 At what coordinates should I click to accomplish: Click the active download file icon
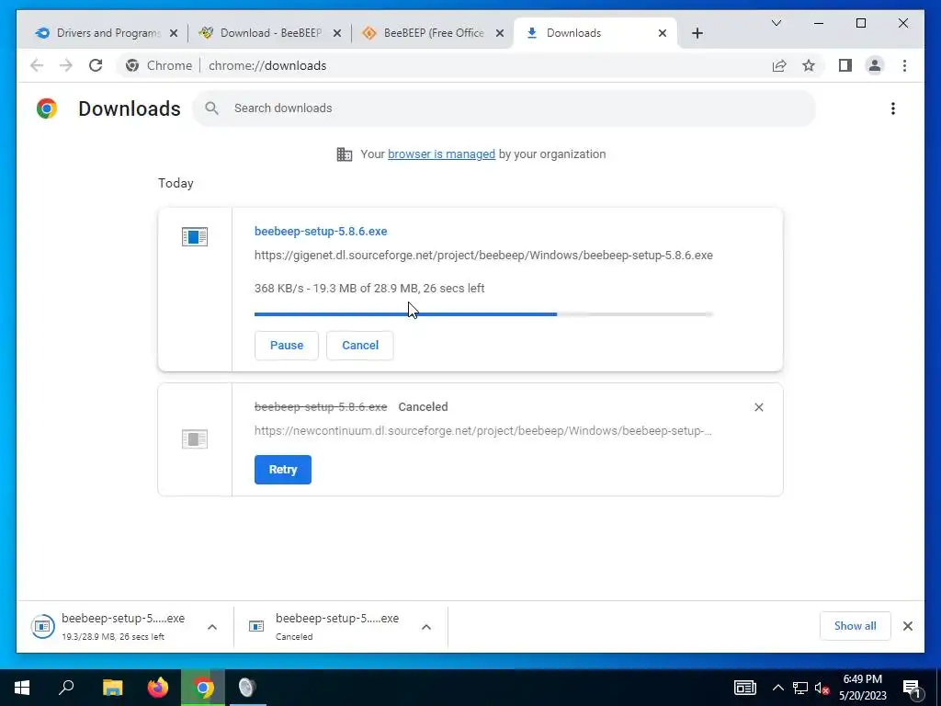click(x=195, y=236)
